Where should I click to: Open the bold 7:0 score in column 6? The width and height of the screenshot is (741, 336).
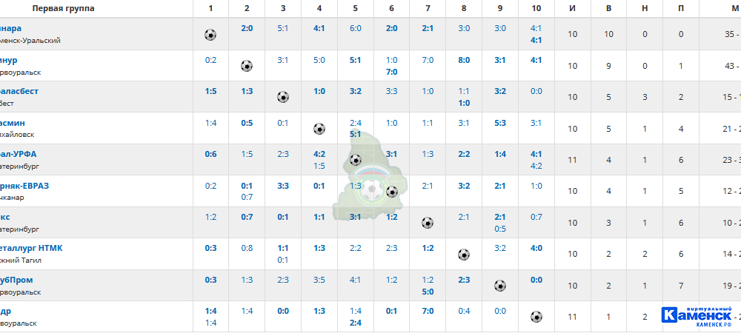[x=391, y=72]
